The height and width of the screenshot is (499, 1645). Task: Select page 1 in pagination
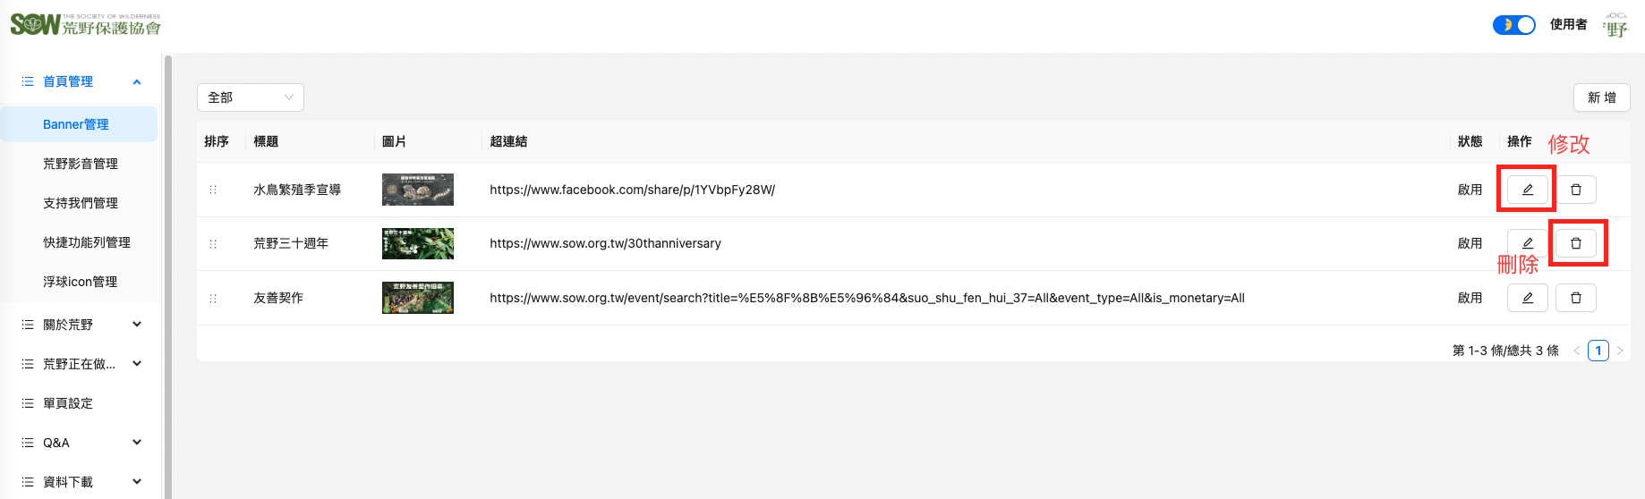coord(1598,351)
